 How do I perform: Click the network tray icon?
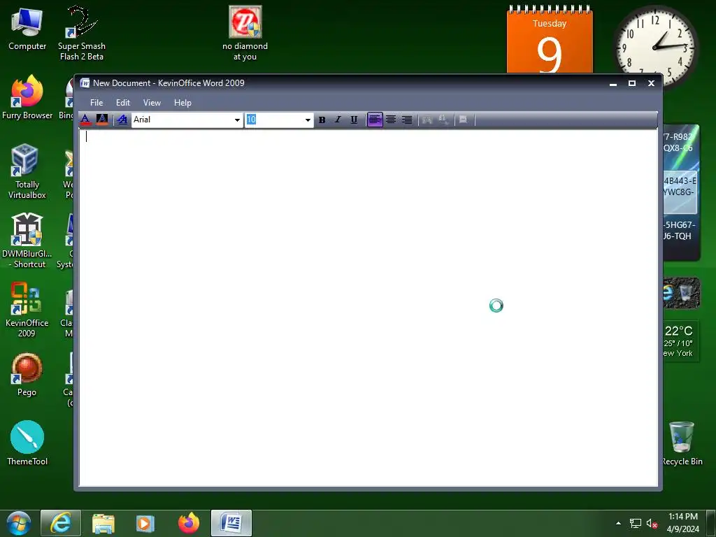(635, 523)
